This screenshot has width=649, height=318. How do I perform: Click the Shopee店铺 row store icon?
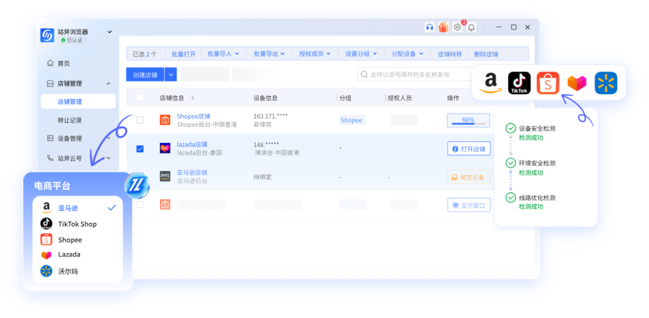(x=165, y=120)
